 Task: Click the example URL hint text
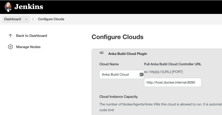tap(164, 72)
